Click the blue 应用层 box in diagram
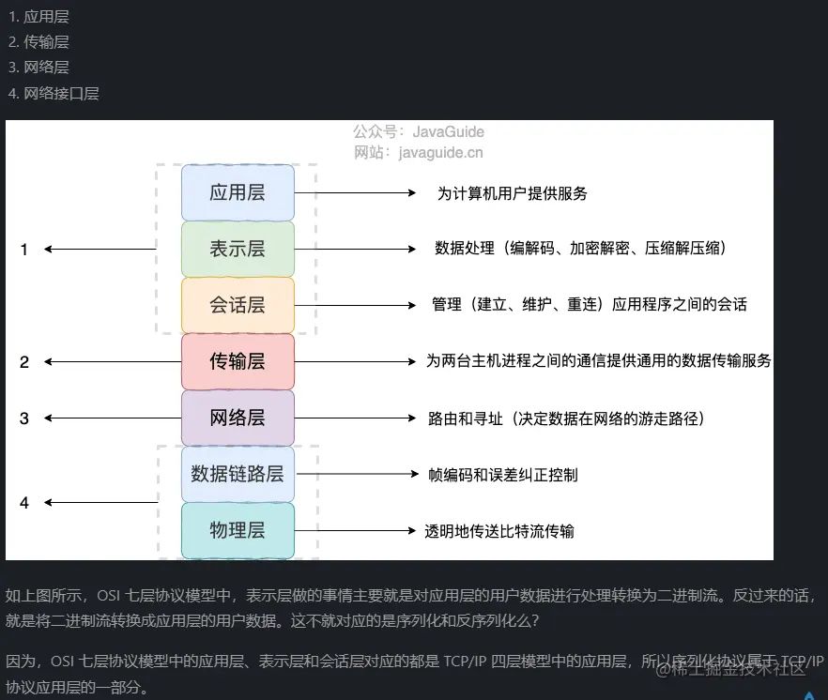 tap(238, 192)
